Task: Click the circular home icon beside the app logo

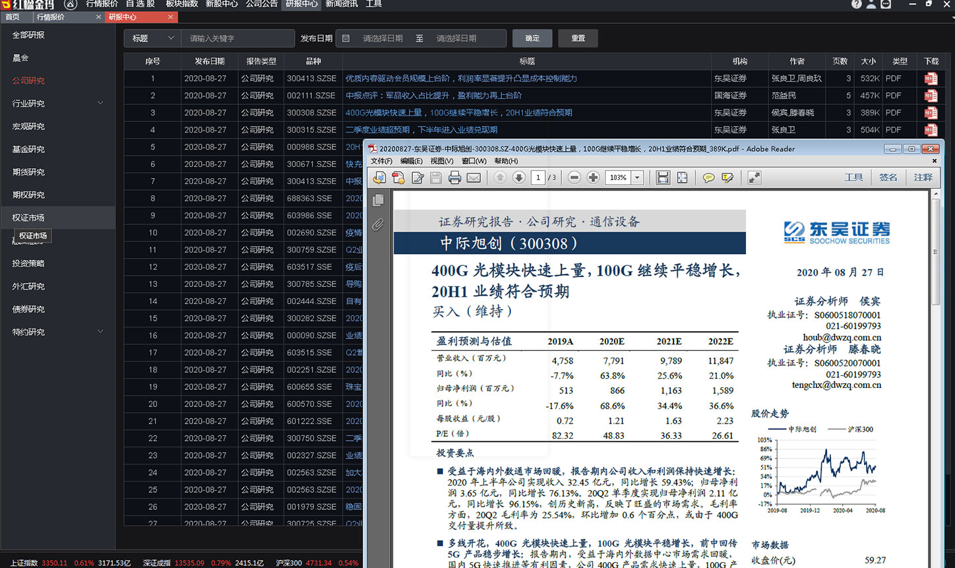Action: pyautogui.click(x=71, y=5)
